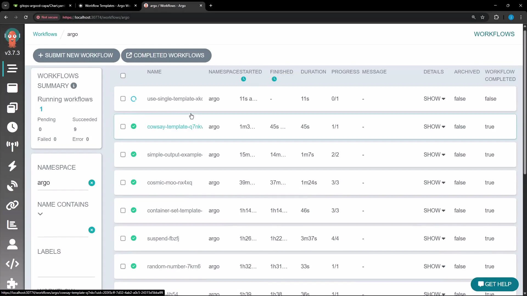Click the SUBMIT NEW WORKFLOW button
This screenshot has height=296, width=527.
pos(76,55)
